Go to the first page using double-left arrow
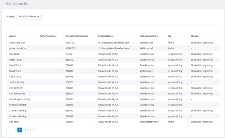Viewport: 225px width, 138px height. coord(9,130)
